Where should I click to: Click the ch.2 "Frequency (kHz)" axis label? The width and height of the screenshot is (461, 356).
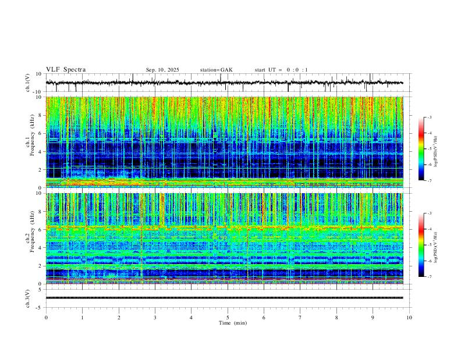tap(33, 232)
